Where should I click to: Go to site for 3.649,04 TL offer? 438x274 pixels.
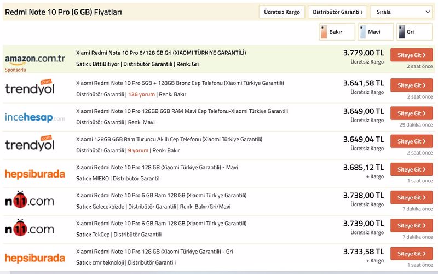(412, 141)
